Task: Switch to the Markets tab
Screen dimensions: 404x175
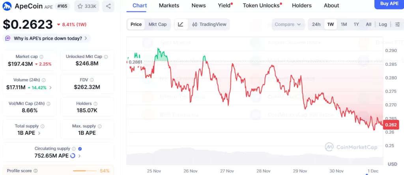Action: click(169, 6)
